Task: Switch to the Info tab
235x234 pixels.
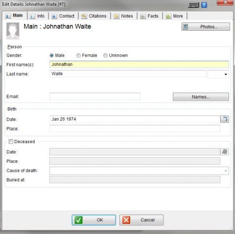Action: point(38,16)
